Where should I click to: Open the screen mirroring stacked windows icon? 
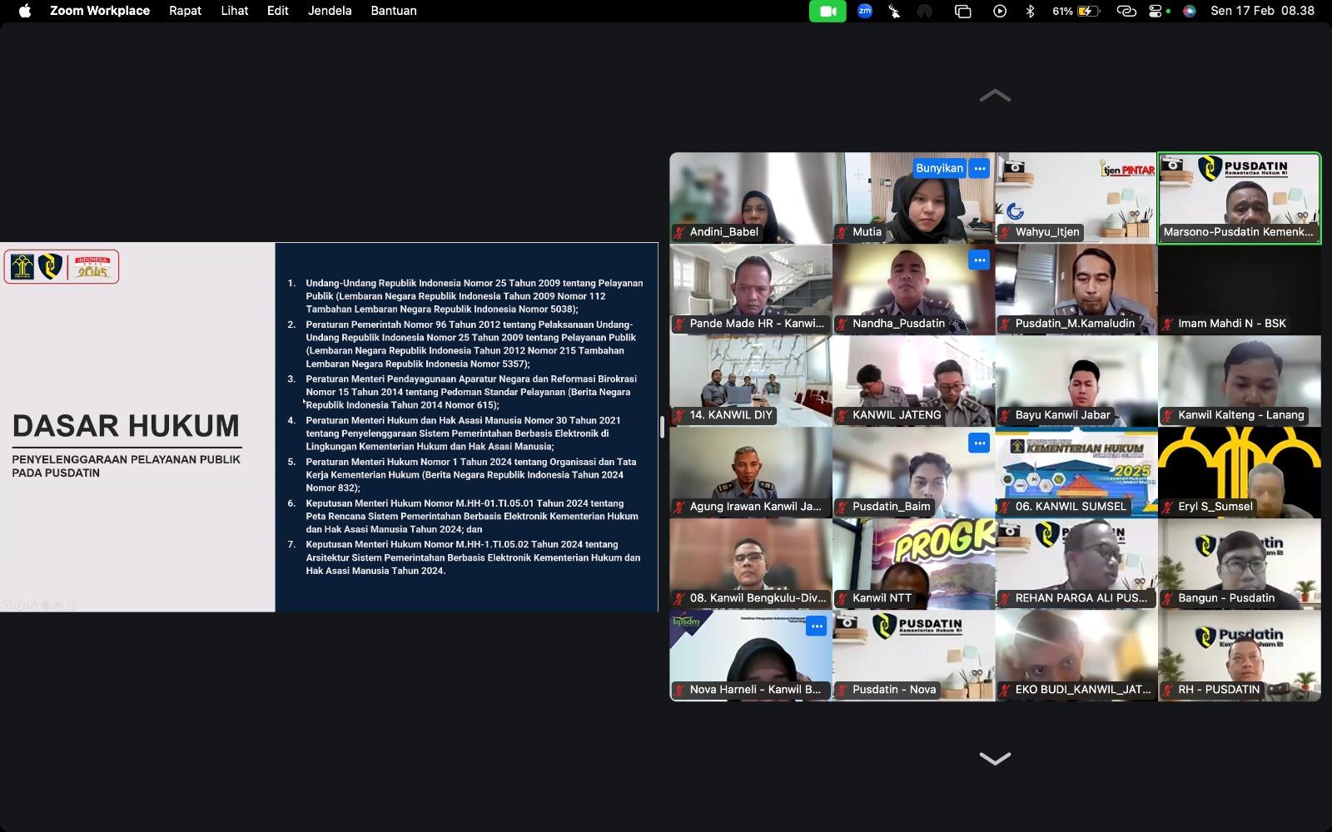click(x=963, y=11)
